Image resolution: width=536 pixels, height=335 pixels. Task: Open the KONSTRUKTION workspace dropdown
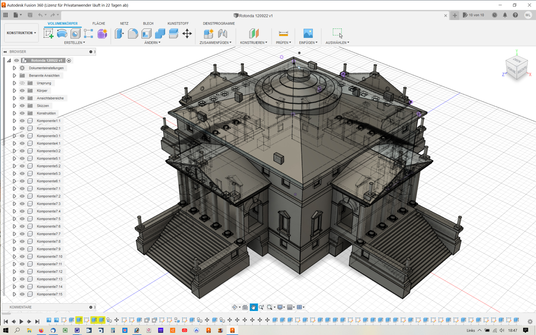[21, 33]
